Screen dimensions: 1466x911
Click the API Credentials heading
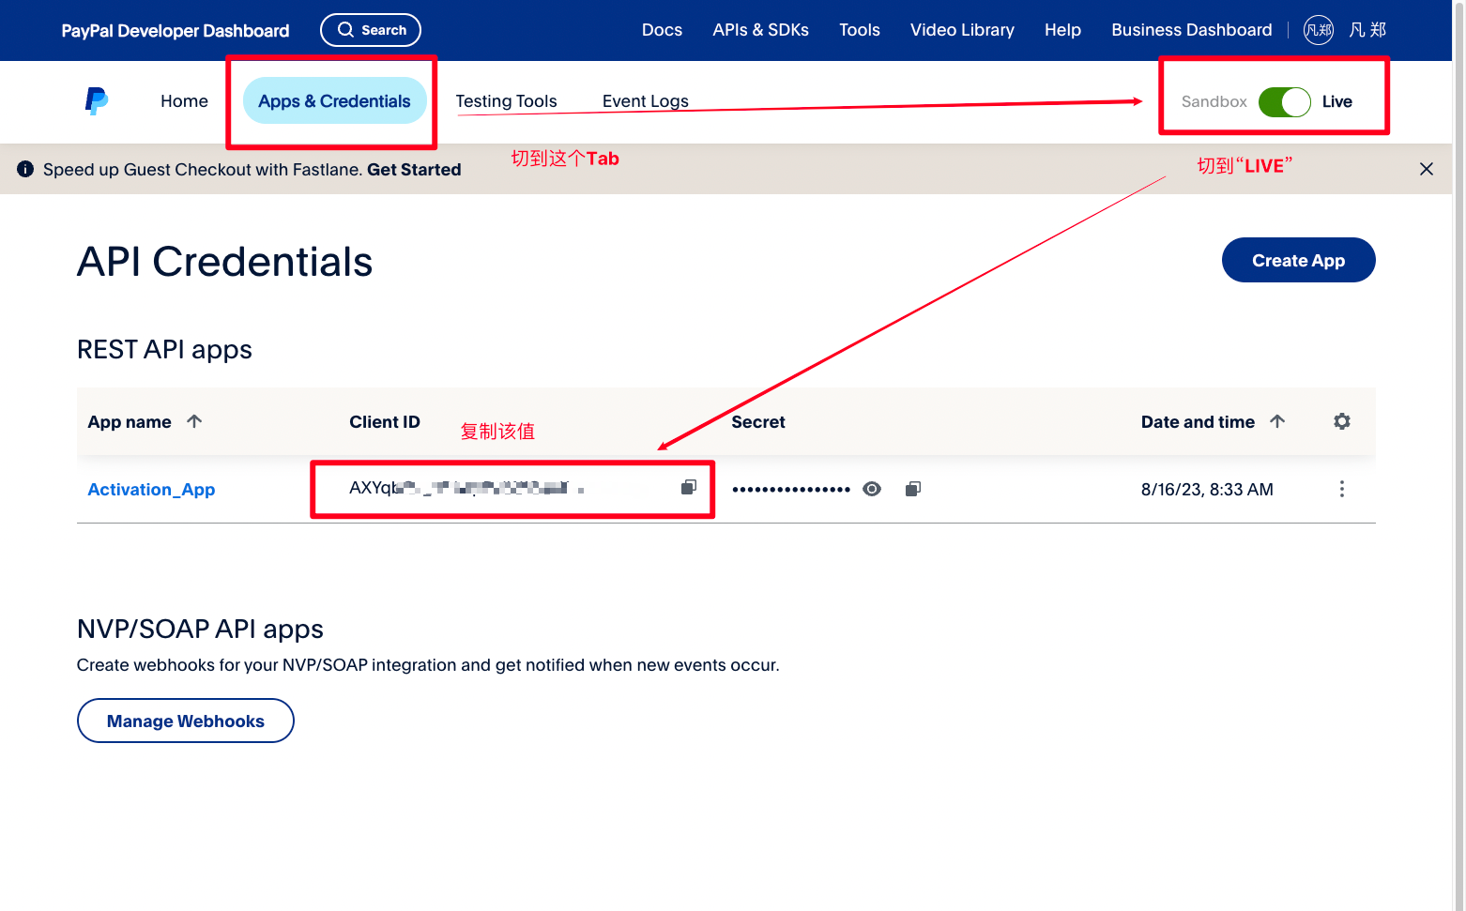[225, 261]
